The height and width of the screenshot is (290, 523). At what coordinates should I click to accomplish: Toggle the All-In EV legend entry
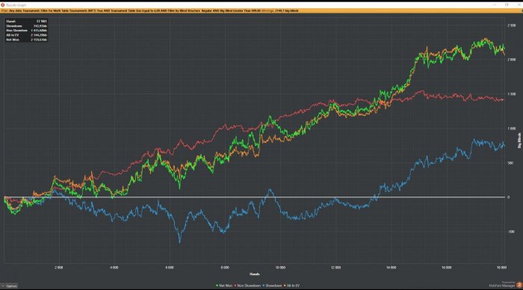(291, 286)
